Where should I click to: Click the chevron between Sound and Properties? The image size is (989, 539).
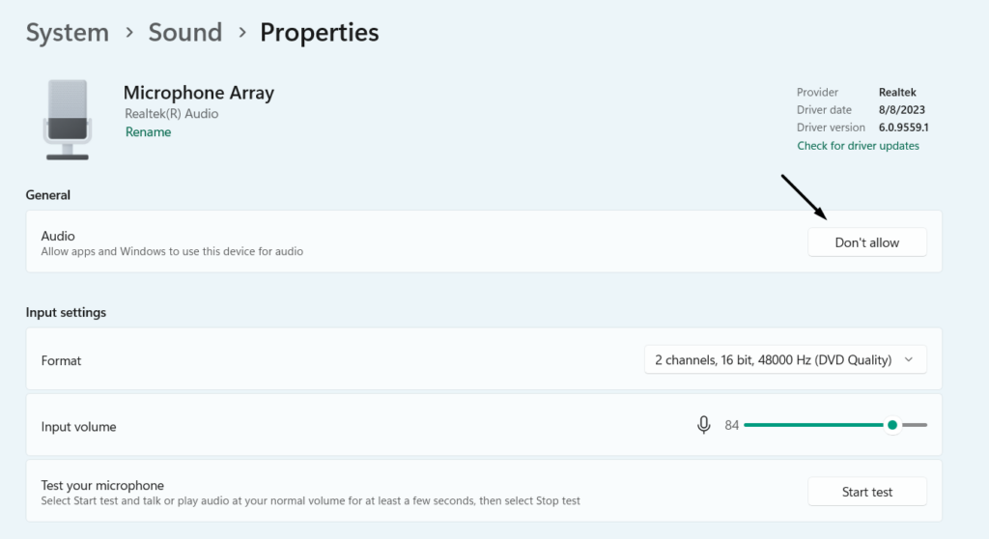click(x=241, y=33)
